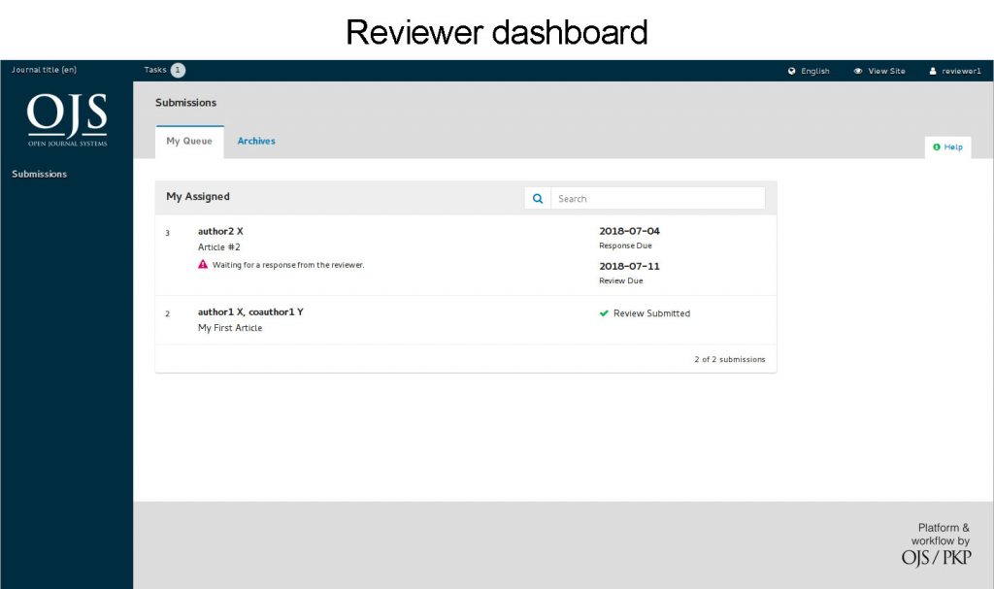Select the My Queue tab
The height and width of the screenshot is (589, 994).
(189, 141)
